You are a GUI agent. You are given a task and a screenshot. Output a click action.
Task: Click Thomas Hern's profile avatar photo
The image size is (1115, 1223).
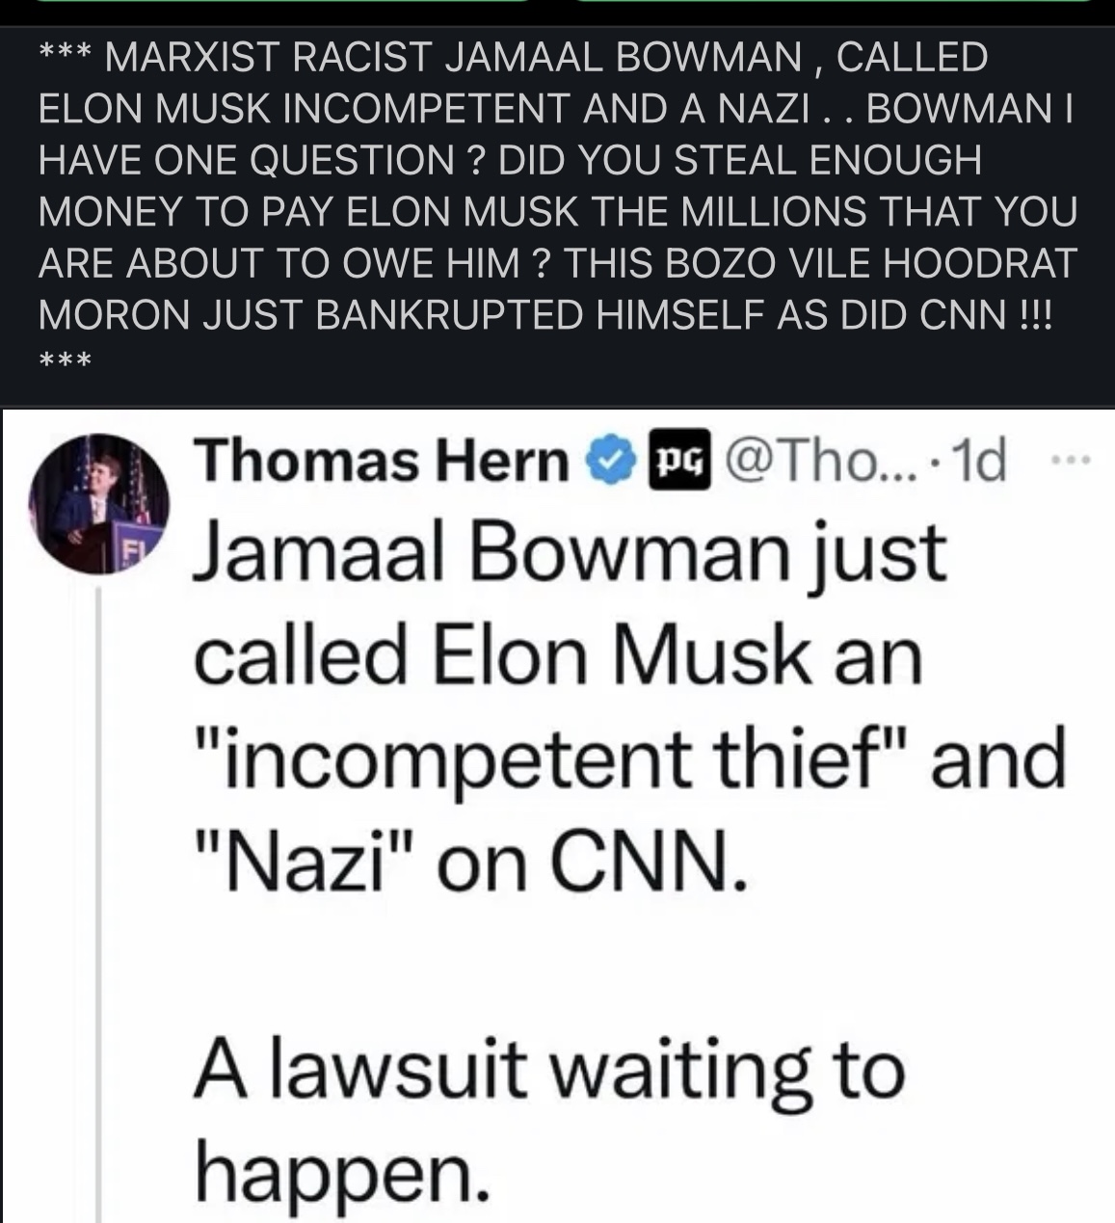[98, 504]
